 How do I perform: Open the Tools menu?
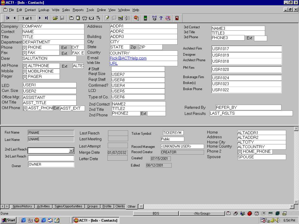pos(90,10)
